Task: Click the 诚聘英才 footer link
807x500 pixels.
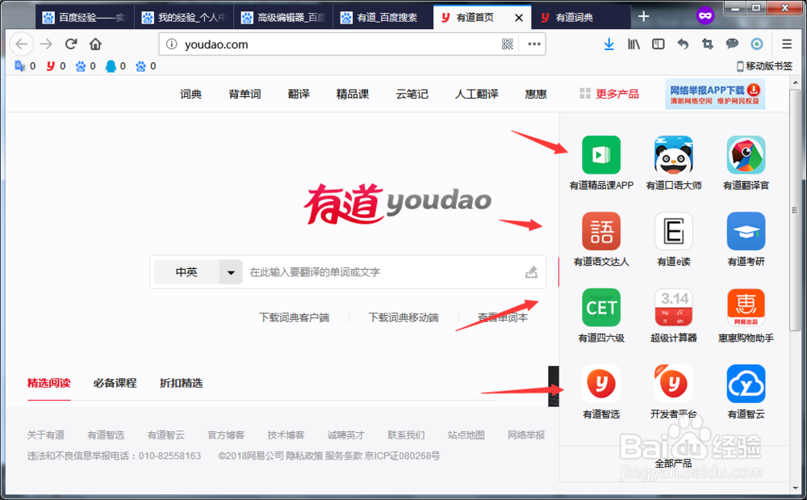Action: pos(346,435)
